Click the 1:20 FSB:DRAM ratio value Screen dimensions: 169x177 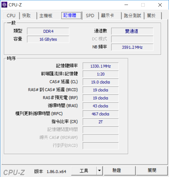click(101, 74)
